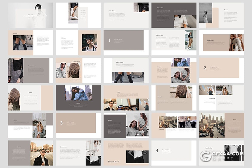Open the Fashion Week slide thumbnail
This screenshot has width=252, height=168.
[126, 153]
